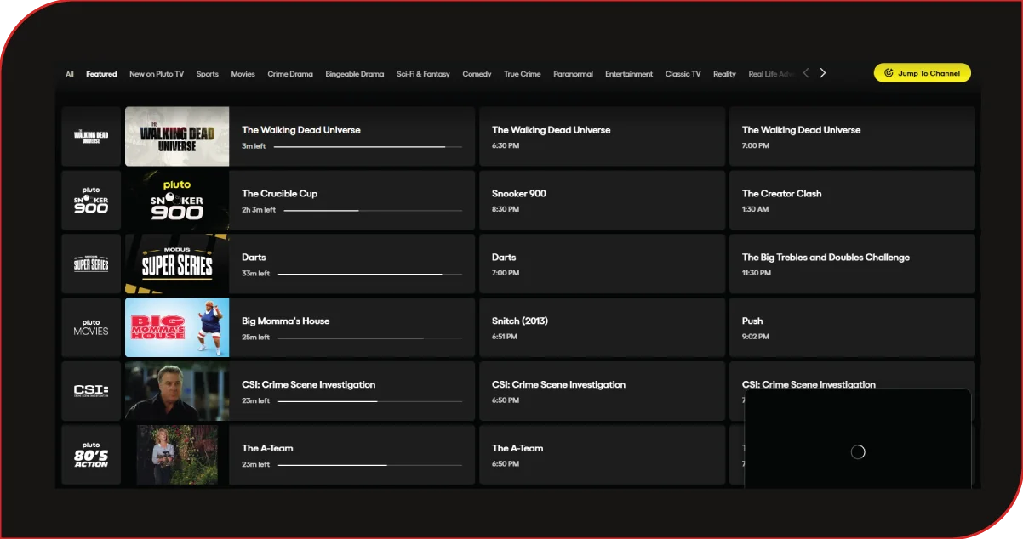
Task: Switch to the Classic TV tab
Action: (683, 74)
